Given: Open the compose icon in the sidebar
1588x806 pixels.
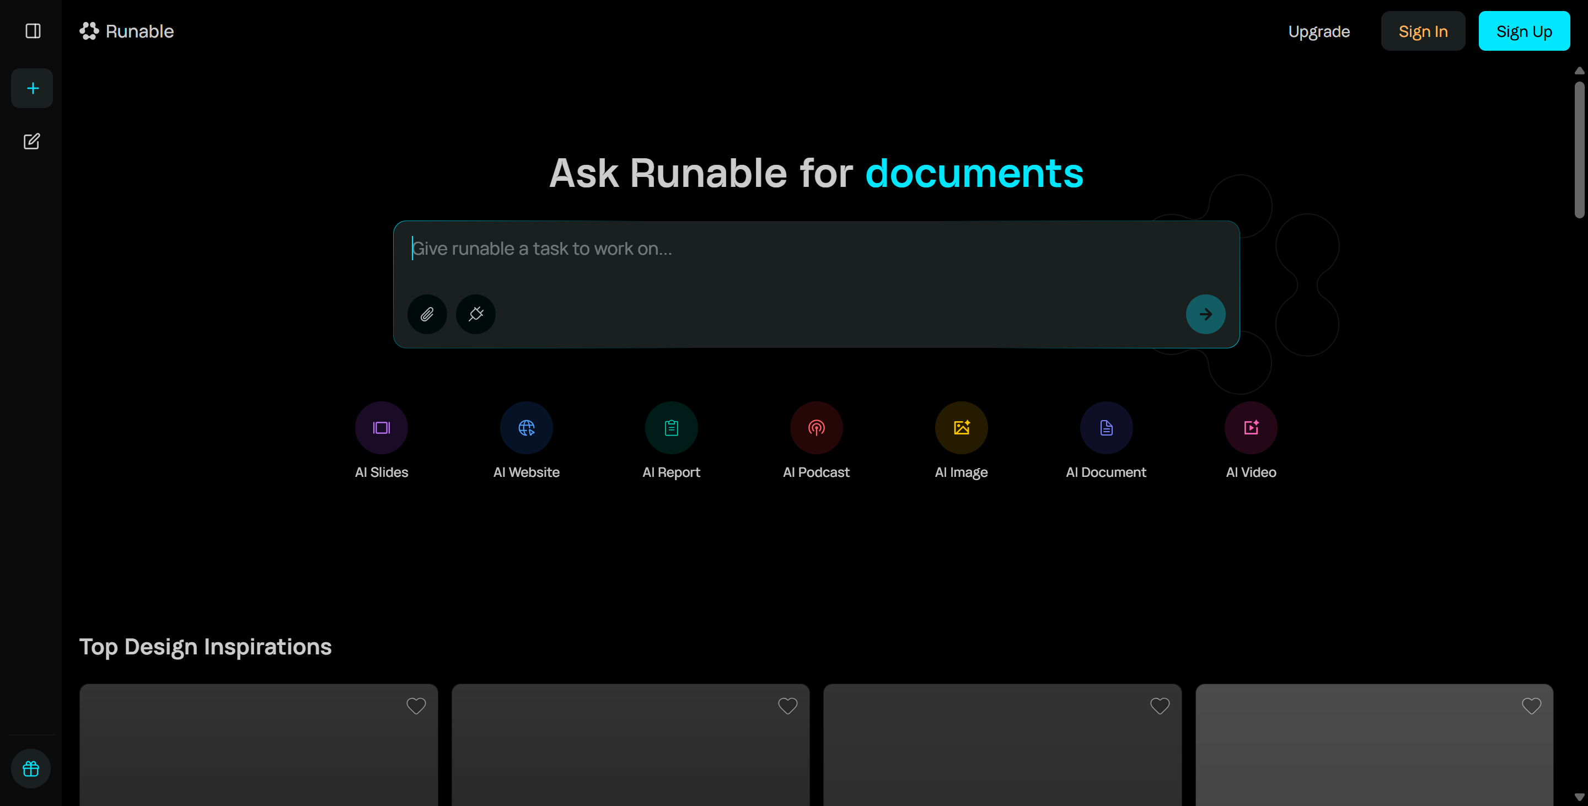Looking at the screenshot, I should [x=31, y=141].
